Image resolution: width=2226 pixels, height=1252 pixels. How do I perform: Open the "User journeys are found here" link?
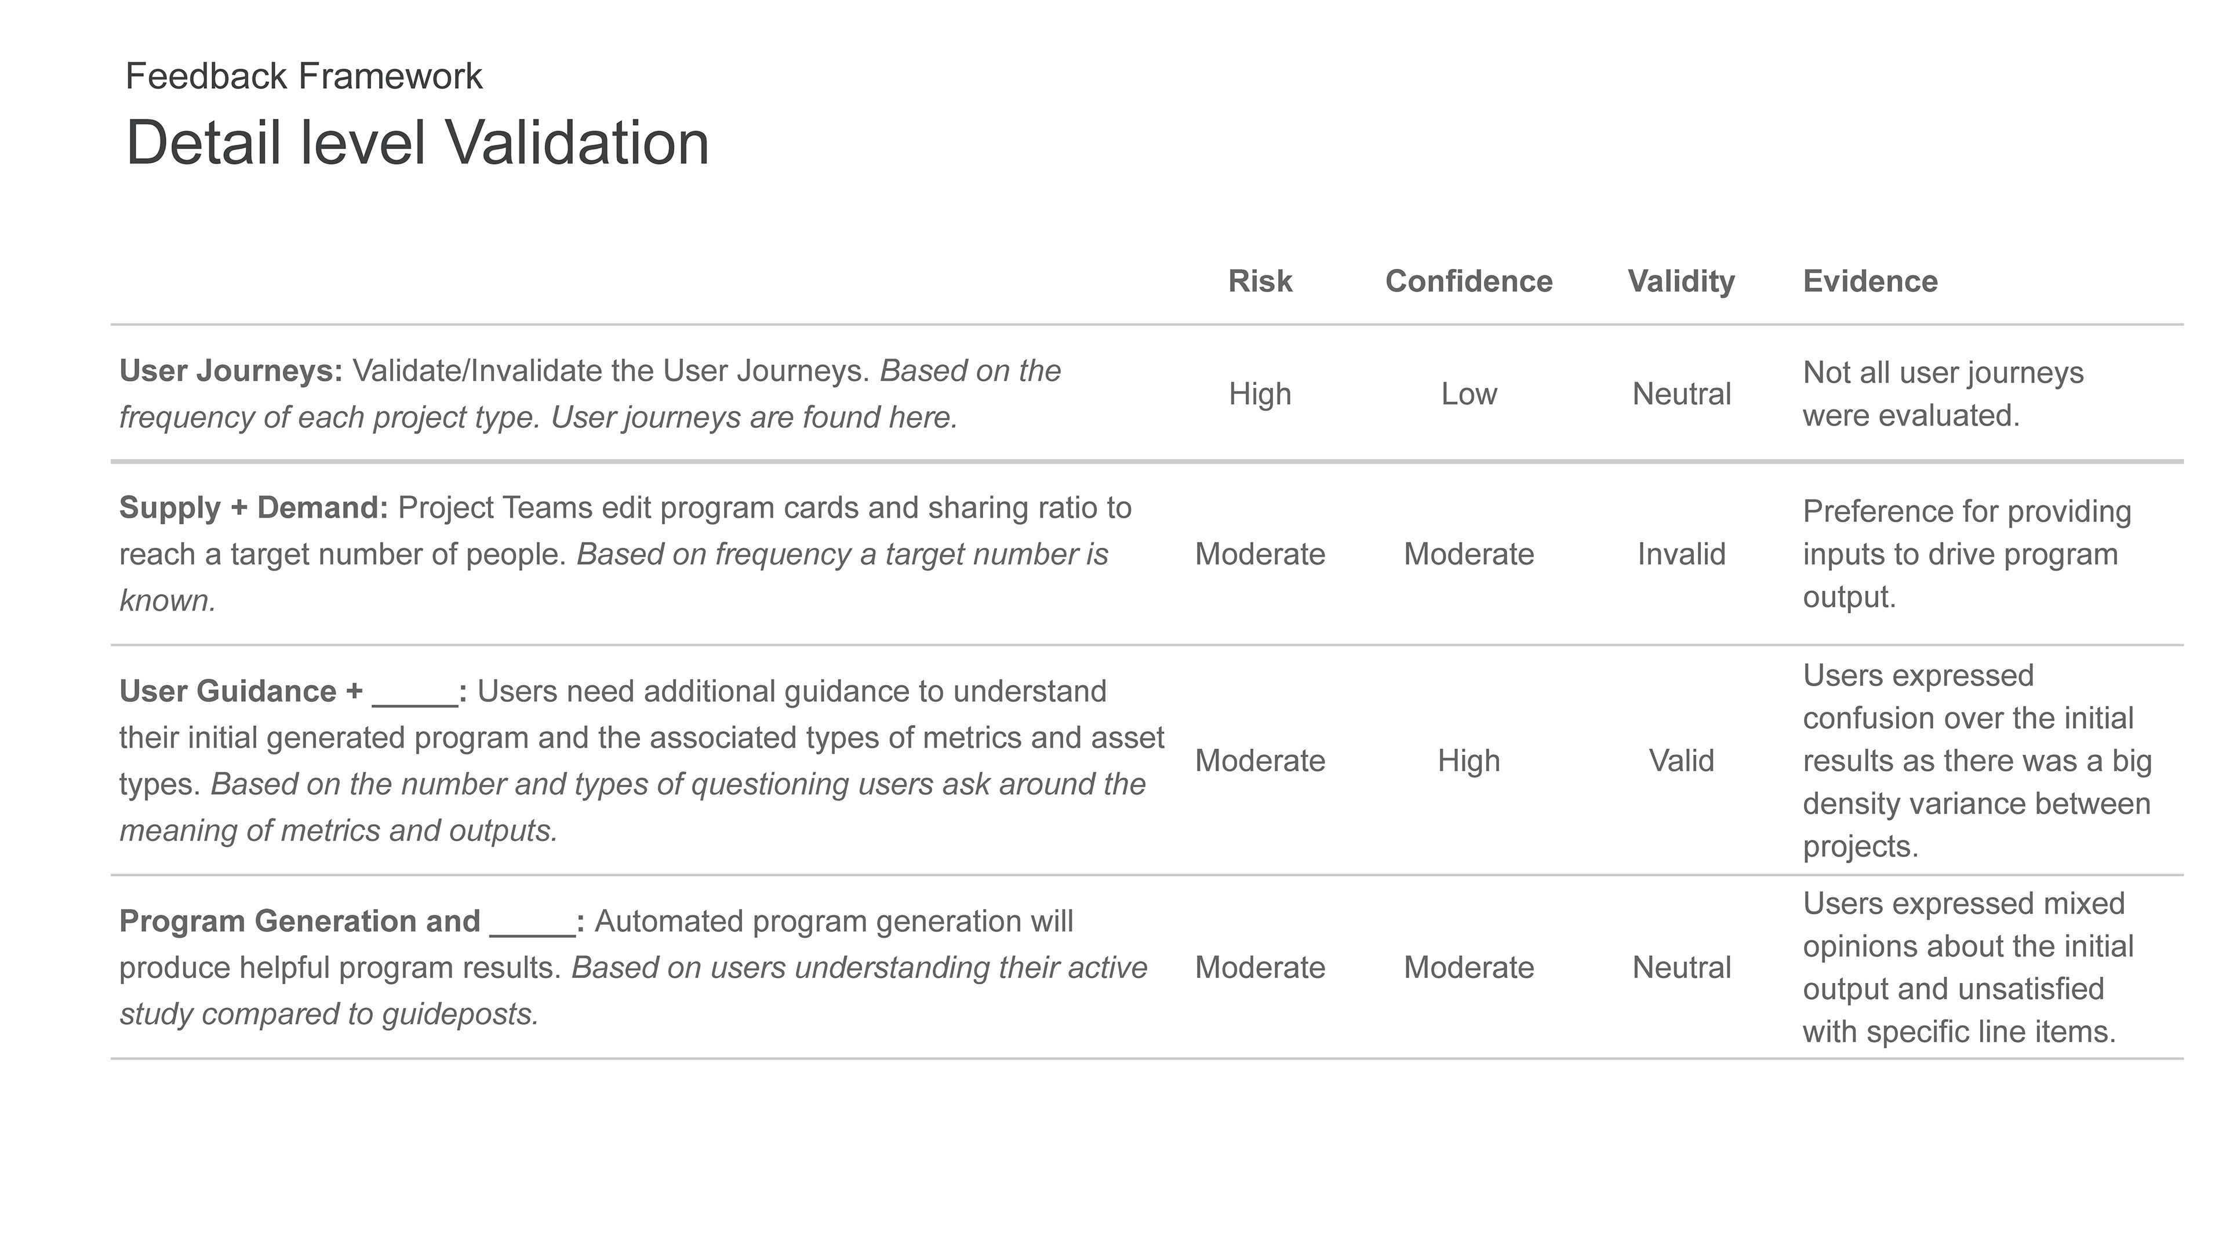[x=754, y=417]
